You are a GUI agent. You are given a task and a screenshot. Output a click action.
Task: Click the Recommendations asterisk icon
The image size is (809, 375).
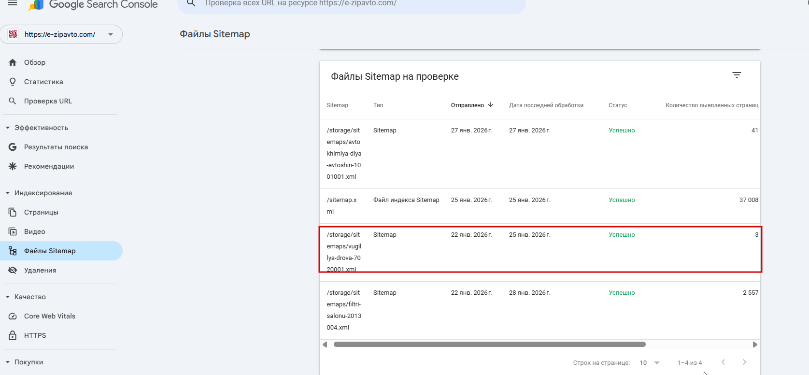coord(13,166)
